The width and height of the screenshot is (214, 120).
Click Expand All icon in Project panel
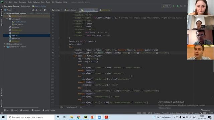click(36, 10)
